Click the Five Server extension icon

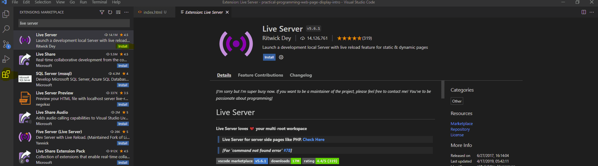tap(25, 137)
